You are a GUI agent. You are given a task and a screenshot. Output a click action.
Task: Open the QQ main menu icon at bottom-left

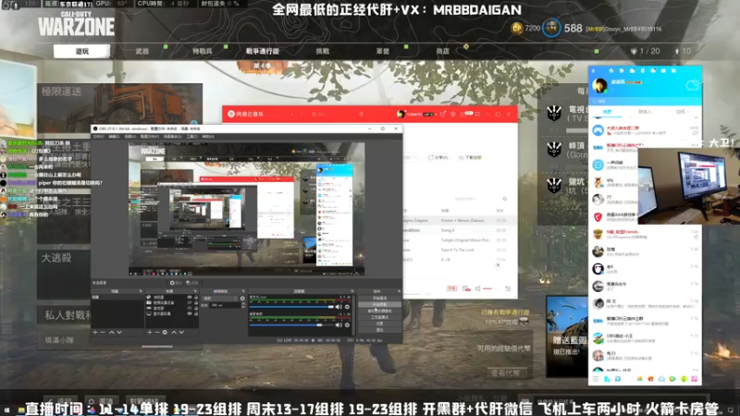(596, 379)
